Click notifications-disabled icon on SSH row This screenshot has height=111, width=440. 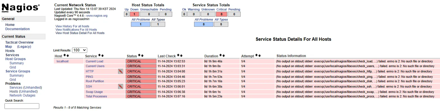point(121,86)
